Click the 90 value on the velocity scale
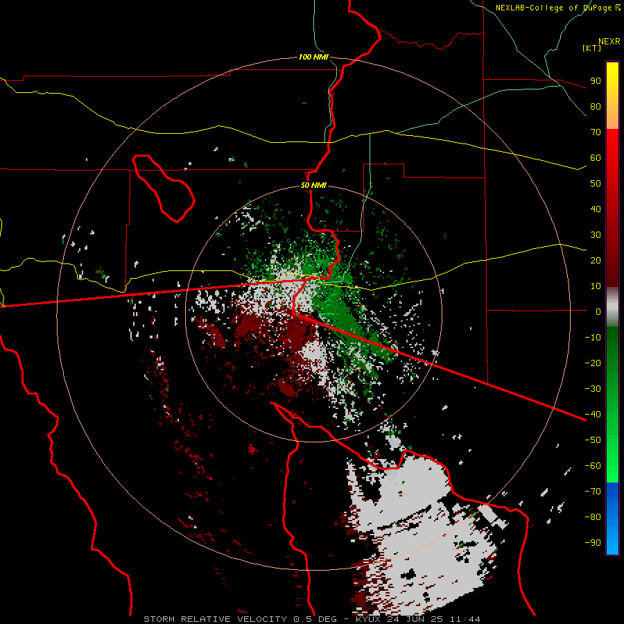The width and height of the screenshot is (624, 624). tap(596, 81)
